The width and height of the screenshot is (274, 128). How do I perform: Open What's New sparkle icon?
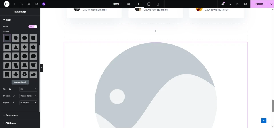click(x=223, y=4)
